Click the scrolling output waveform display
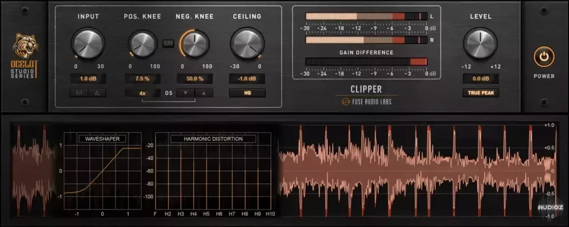Screen dimensions: 569x227 (x=417, y=171)
